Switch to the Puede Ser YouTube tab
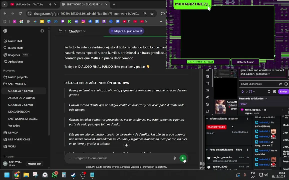Screen dimensions: 289x180 pos(29,4)
